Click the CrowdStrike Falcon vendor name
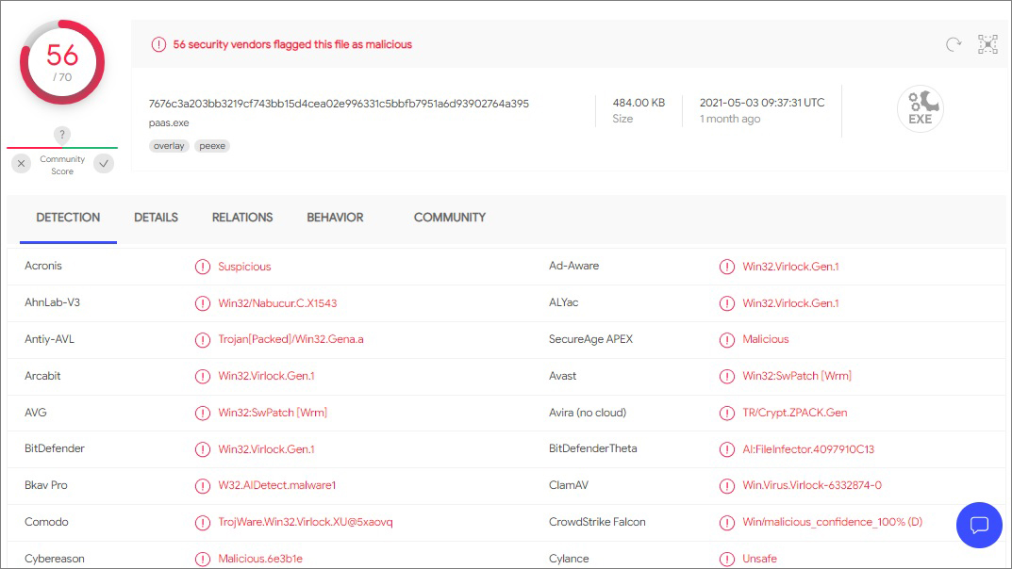Image resolution: width=1012 pixels, height=569 pixels. (597, 522)
